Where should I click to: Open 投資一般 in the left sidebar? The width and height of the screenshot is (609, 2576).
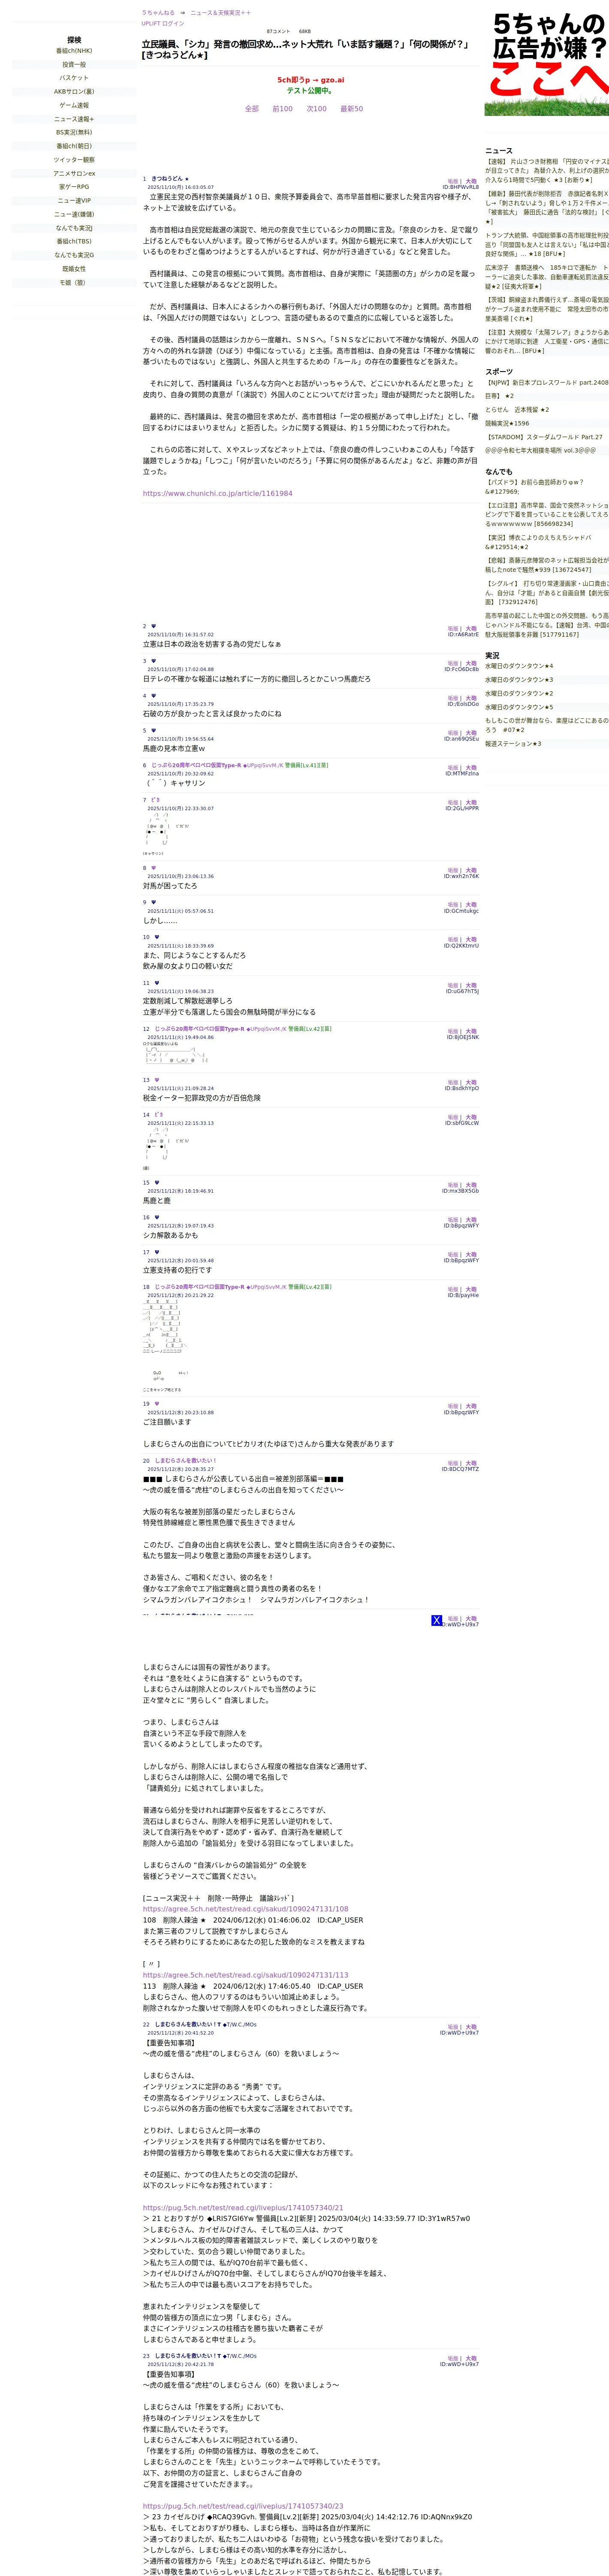74,64
